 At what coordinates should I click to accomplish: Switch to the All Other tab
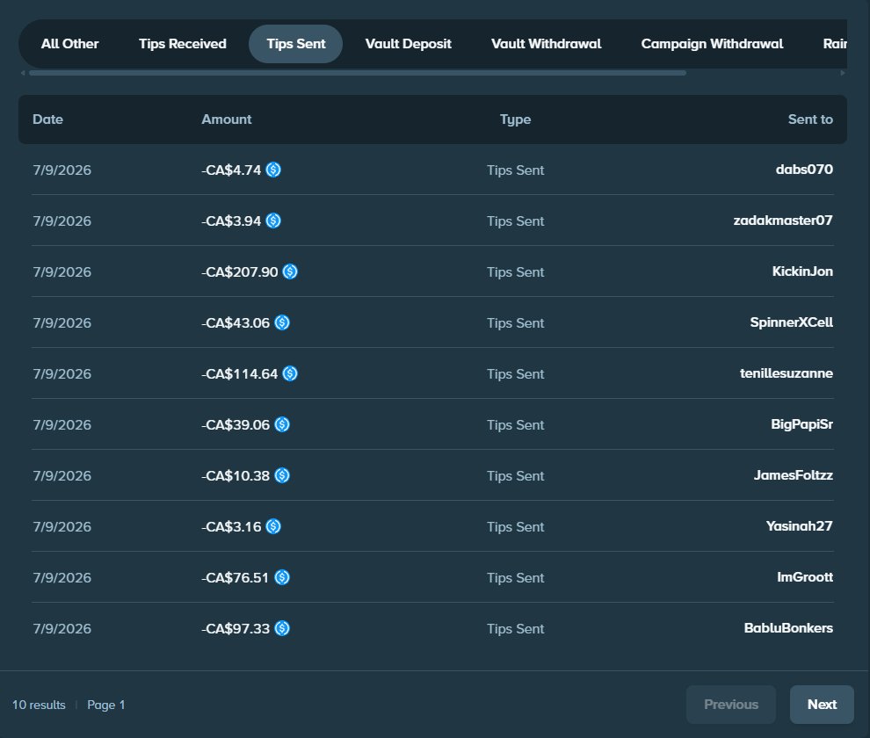click(x=70, y=44)
